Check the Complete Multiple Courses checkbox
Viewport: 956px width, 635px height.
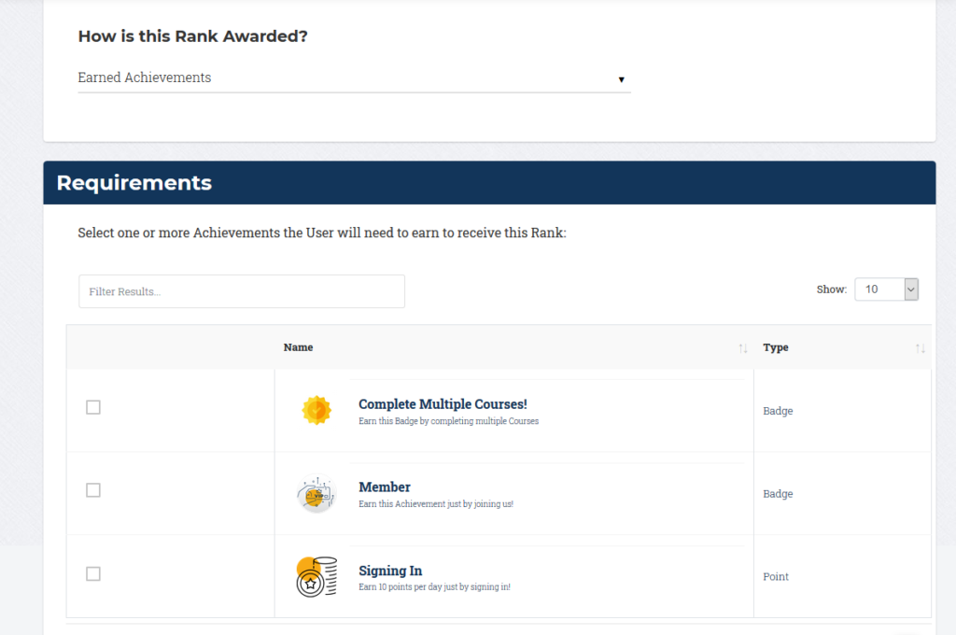(93, 407)
